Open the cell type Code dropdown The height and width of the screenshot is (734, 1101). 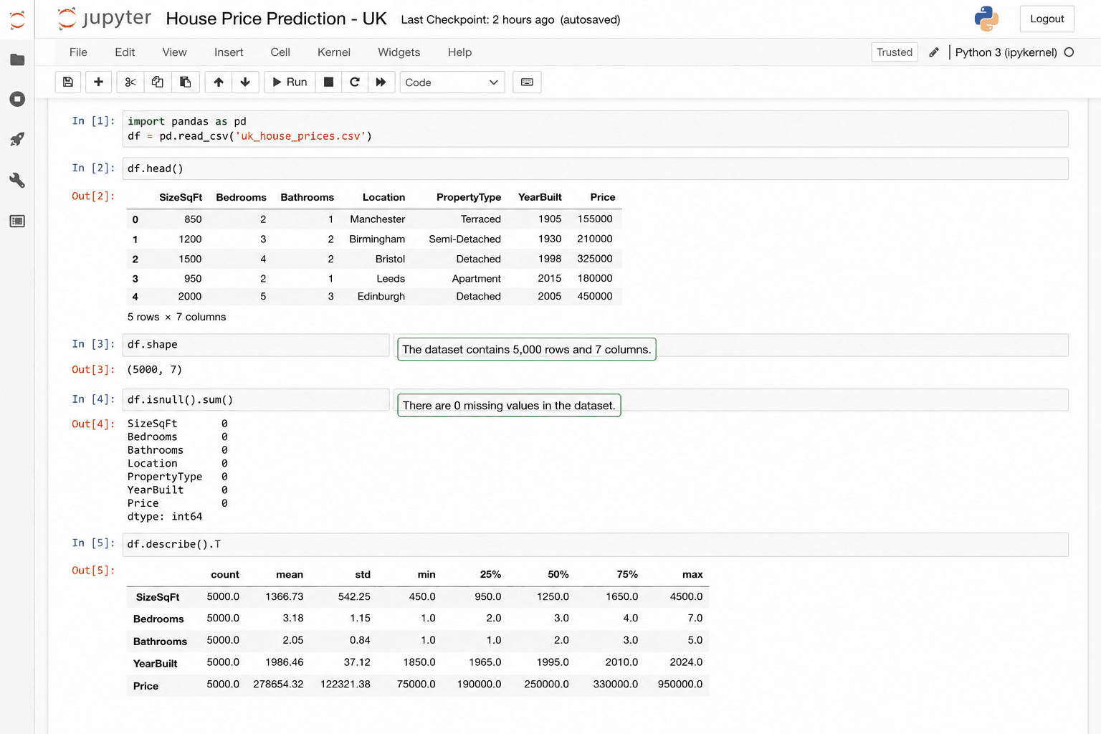[x=452, y=82]
